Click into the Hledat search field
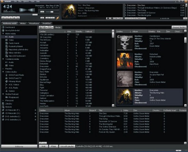 117,27
